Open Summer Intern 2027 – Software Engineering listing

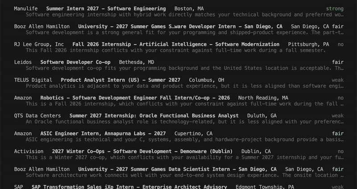(x=106, y=8)
